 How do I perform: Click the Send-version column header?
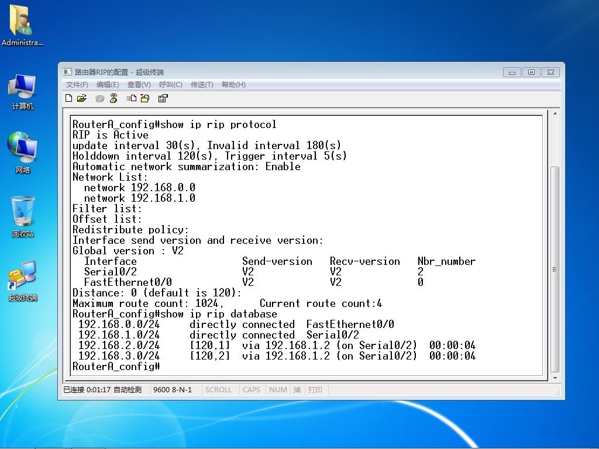277,261
